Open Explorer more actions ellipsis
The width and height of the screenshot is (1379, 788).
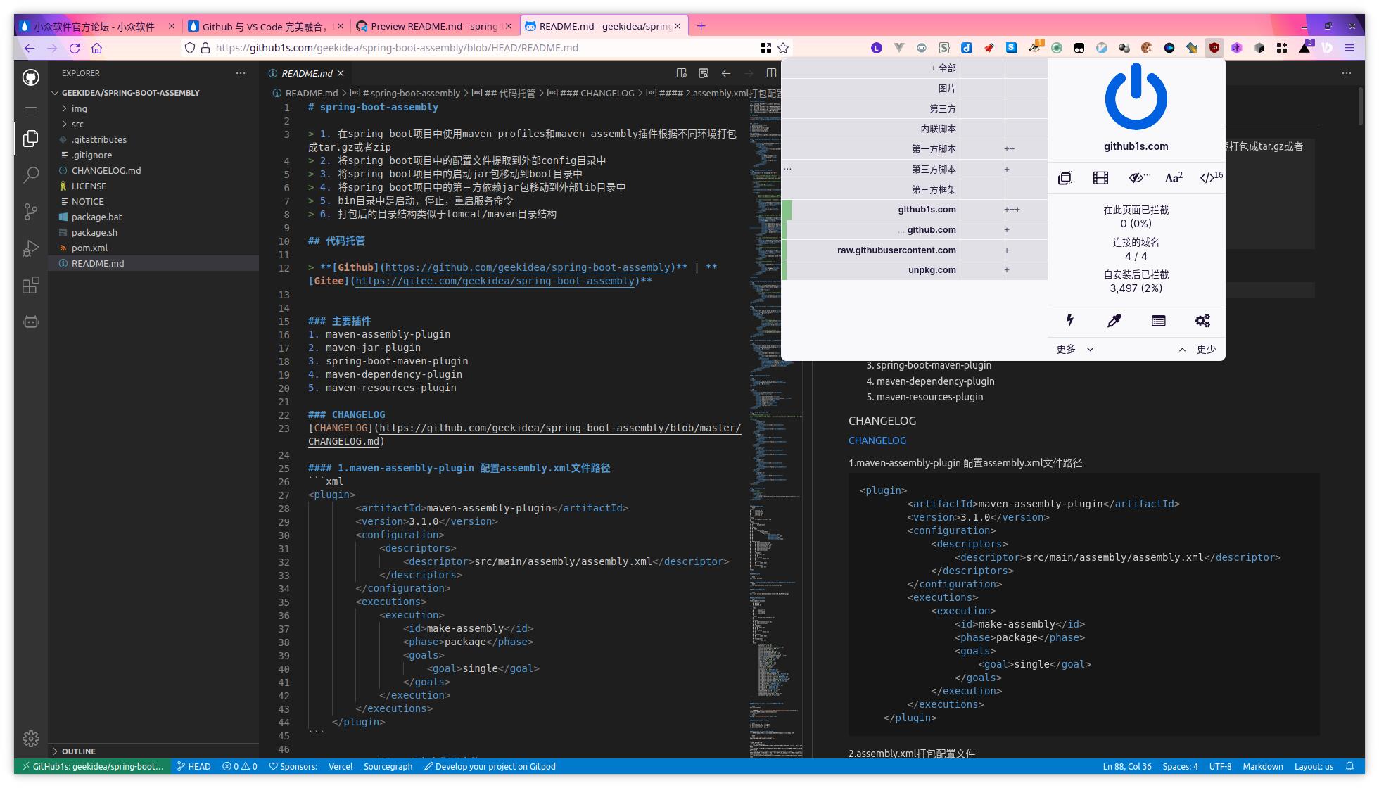(x=241, y=73)
